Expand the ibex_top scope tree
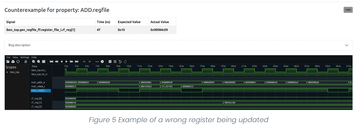Screen dimensions: 359x128 pyautogui.click(x=7, y=72)
